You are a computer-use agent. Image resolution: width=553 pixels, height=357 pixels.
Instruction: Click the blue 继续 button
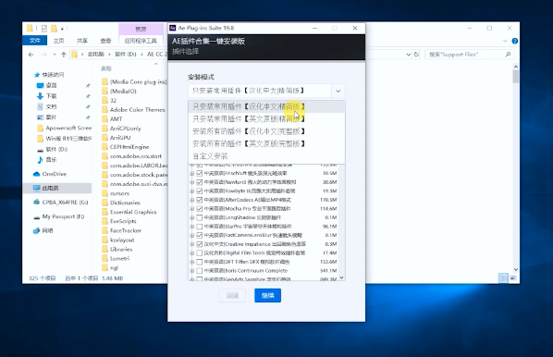tap(267, 296)
